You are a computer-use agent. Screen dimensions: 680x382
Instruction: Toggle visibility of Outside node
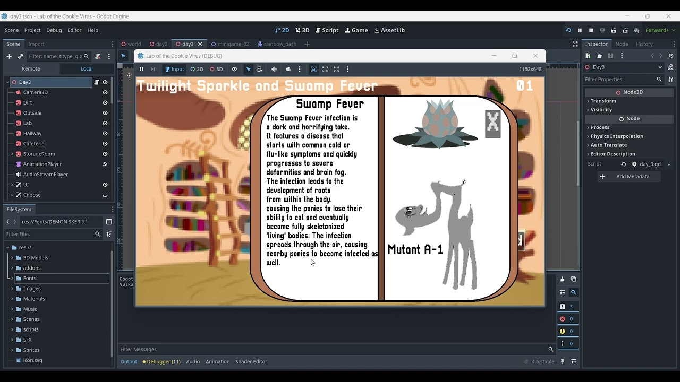pos(105,113)
